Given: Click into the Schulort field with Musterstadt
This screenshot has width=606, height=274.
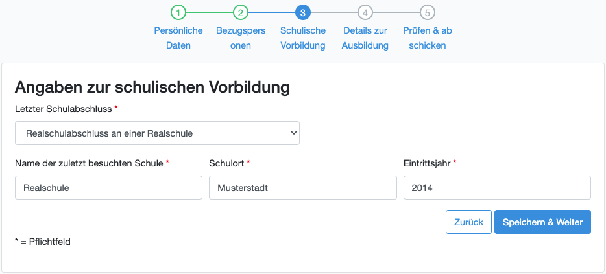Looking at the screenshot, I should point(302,188).
